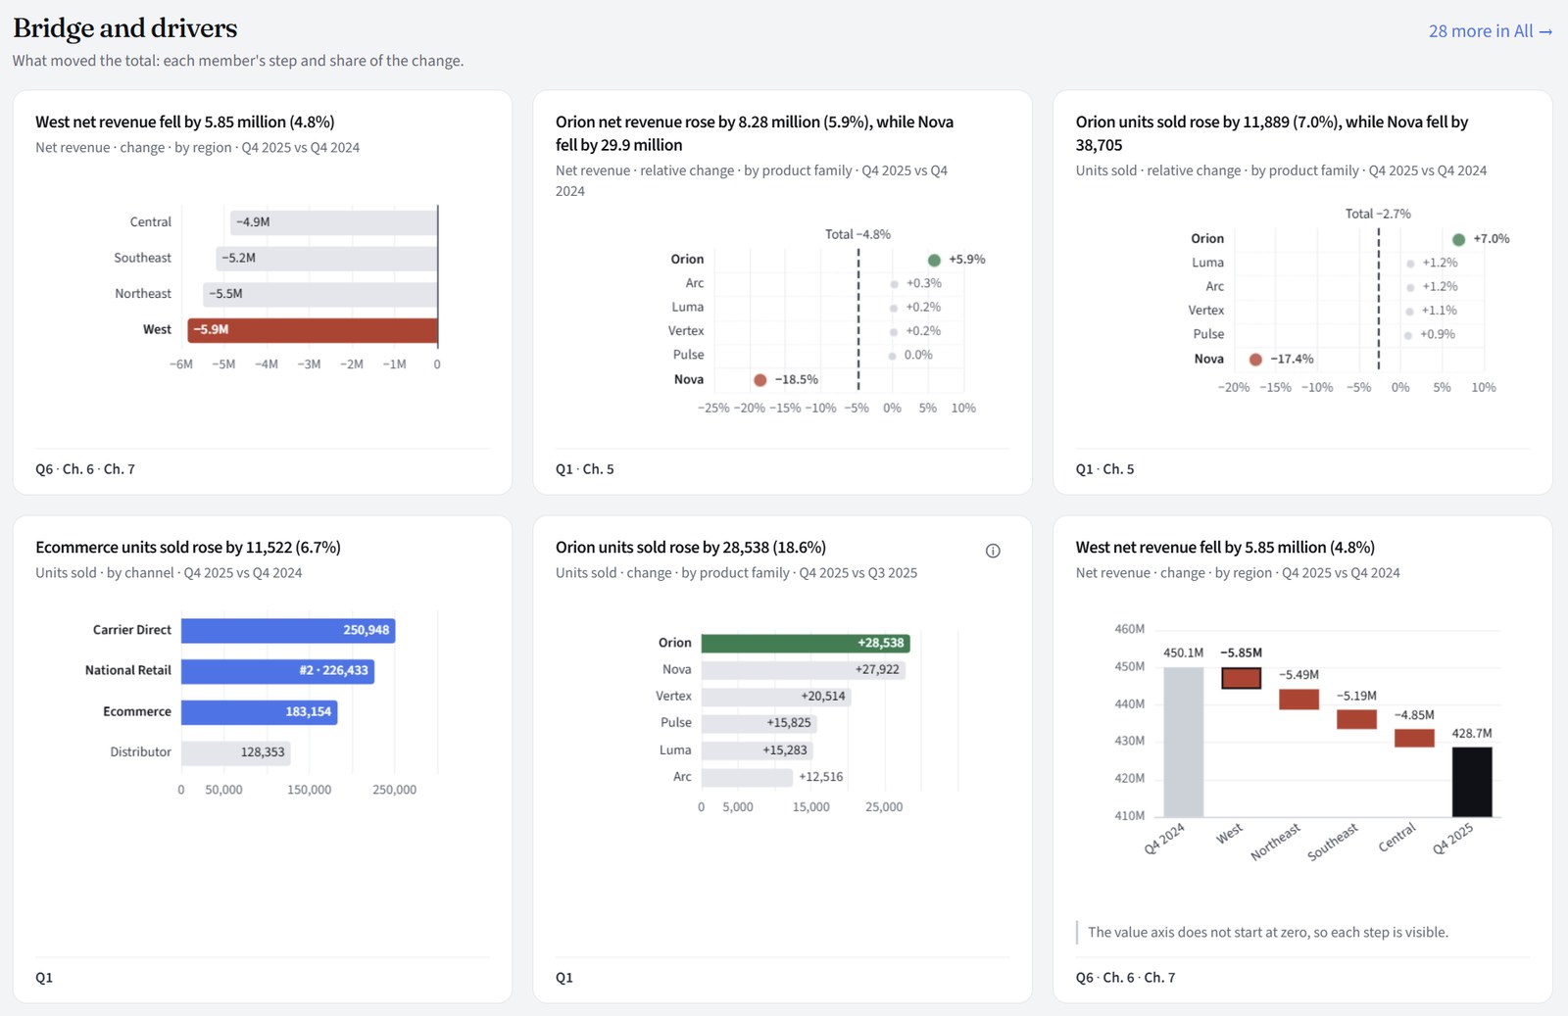
Task: Click the green Orion +5.9% dot
Action: point(934,260)
